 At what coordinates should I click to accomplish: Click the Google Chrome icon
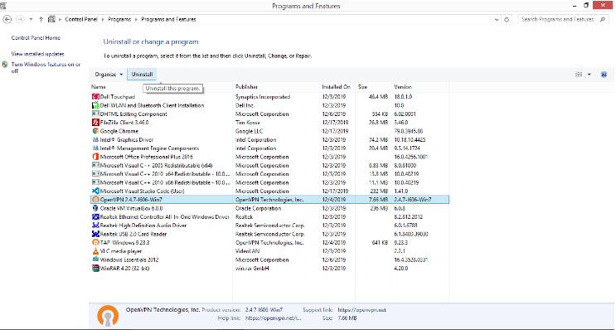pos(95,131)
